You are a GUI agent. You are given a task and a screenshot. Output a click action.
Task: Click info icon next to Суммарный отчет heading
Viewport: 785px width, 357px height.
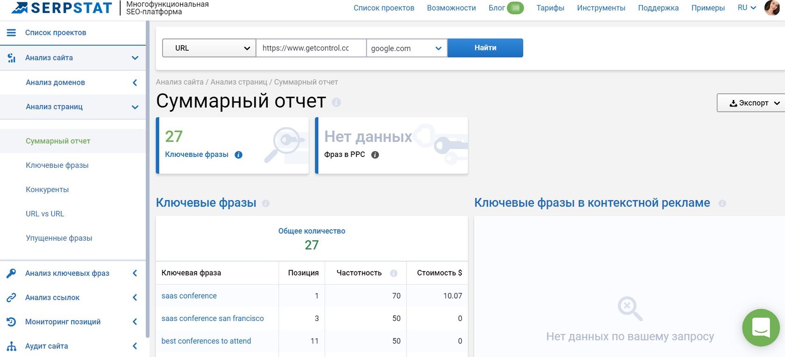tap(336, 102)
